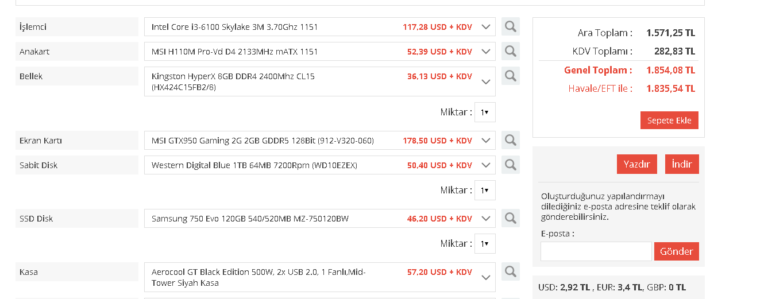768x299 pixels.
Task: Open the MSI H110M Anakart dropdown
Action: point(486,52)
